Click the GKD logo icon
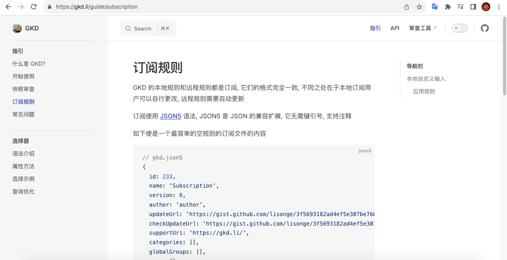 (x=17, y=28)
